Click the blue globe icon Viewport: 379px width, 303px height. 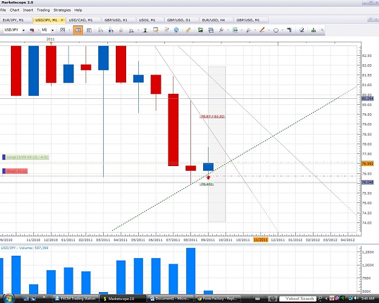(176, 30)
